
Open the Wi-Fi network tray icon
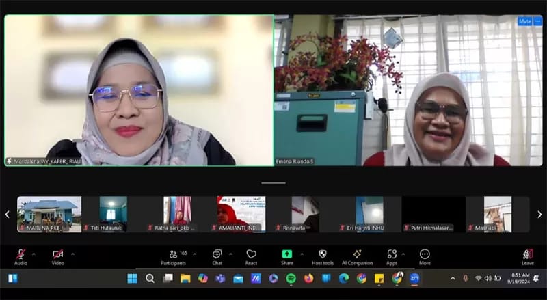[x=478, y=278]
